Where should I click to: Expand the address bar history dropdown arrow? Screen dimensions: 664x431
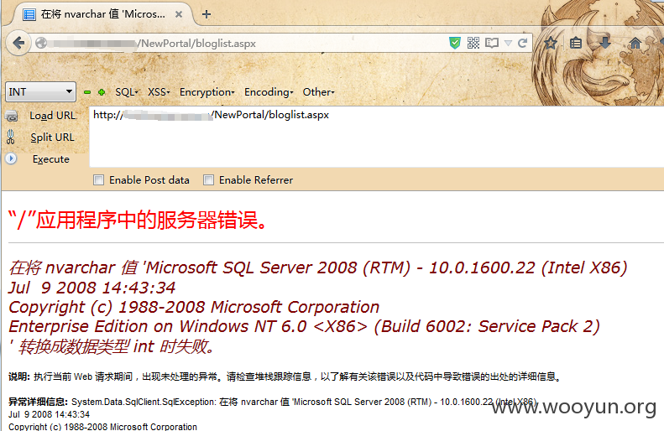508,43
